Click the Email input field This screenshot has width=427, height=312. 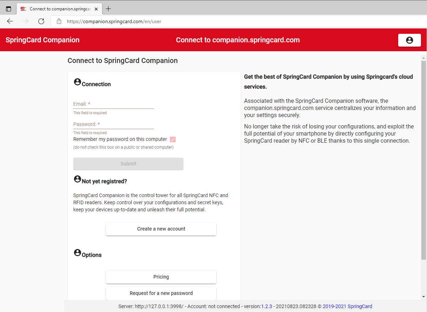113,104
